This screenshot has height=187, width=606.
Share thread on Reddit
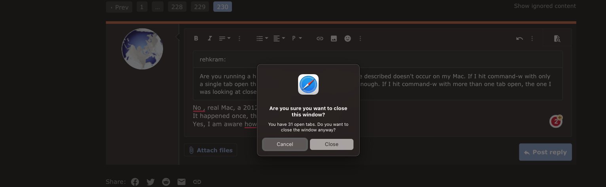[166, 182]
